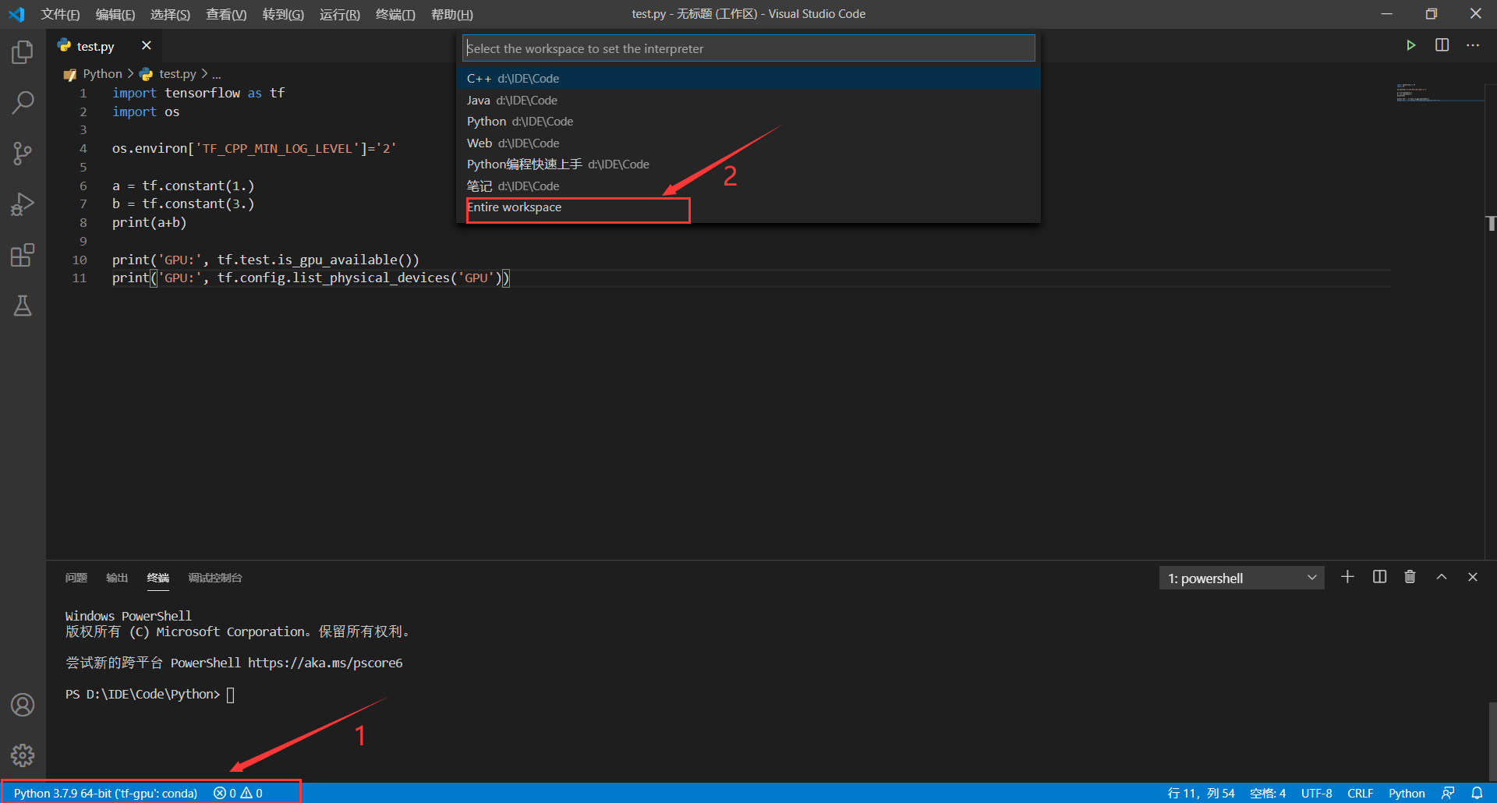The image size is (1497, 803).
Task: Click the os.environ line in the editor
Action: point(254,148)
